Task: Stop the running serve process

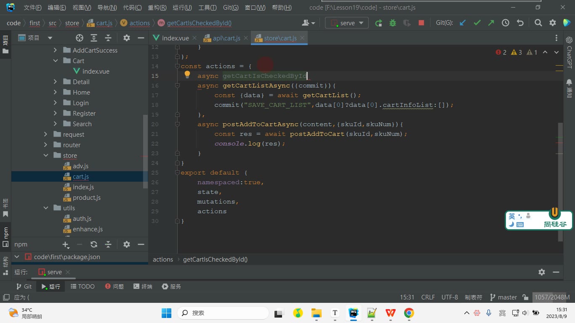Action: pos(421,23)
